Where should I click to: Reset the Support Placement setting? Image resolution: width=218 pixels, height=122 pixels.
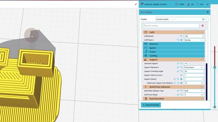tap(181, 67)
